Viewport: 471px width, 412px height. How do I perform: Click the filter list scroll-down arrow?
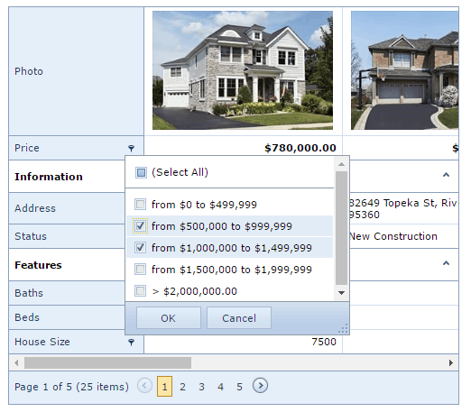click(341, 293)
